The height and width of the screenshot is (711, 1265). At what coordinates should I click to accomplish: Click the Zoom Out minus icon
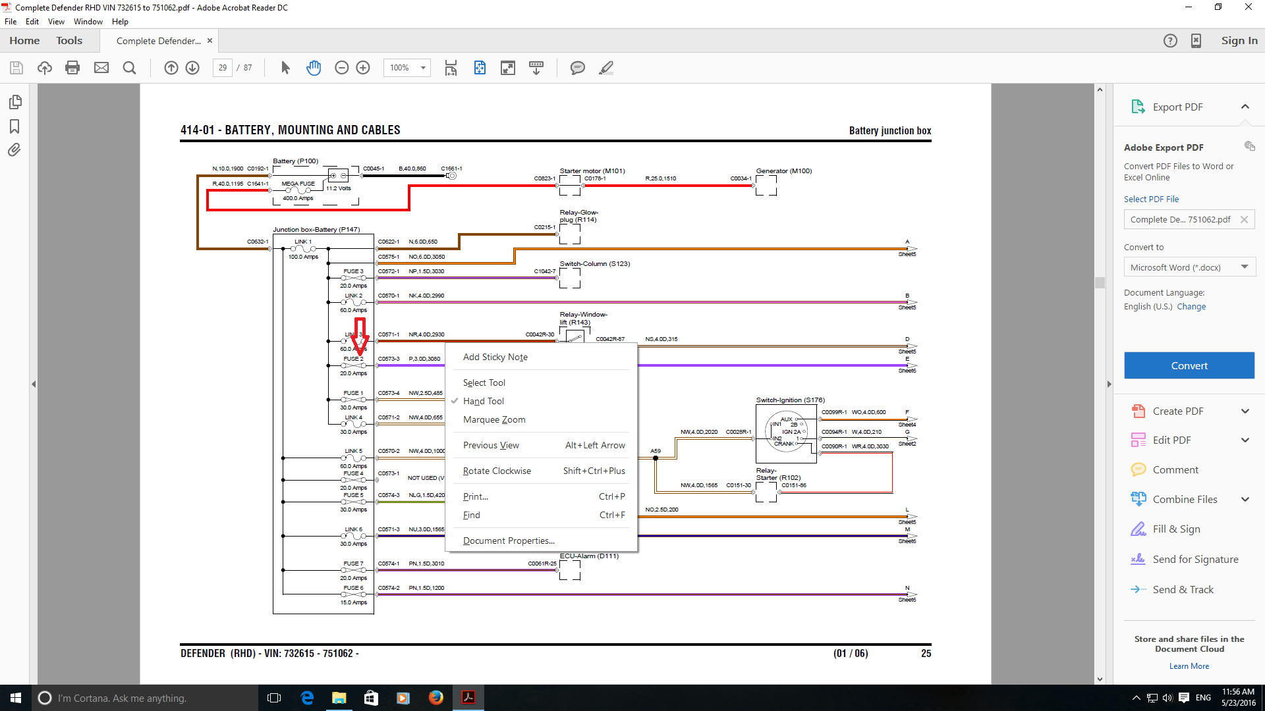point(341,68)
